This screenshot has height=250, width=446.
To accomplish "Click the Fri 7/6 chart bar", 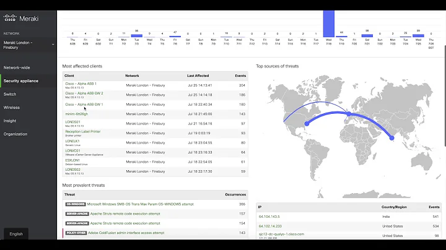I will (175, 37).
